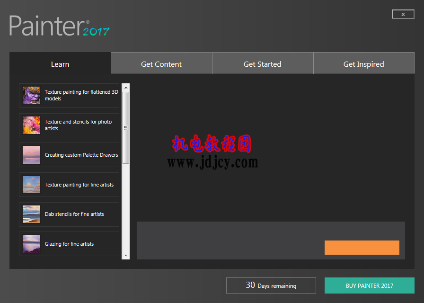Select 'Dab stencils for fine artists' title
The image size is (424, 303).
click(x=74, y=214)
